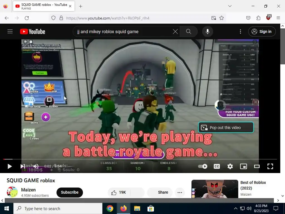Viewport: 285px width, 214px height.
Task: Open player settings gear
Action: point(230,166)
